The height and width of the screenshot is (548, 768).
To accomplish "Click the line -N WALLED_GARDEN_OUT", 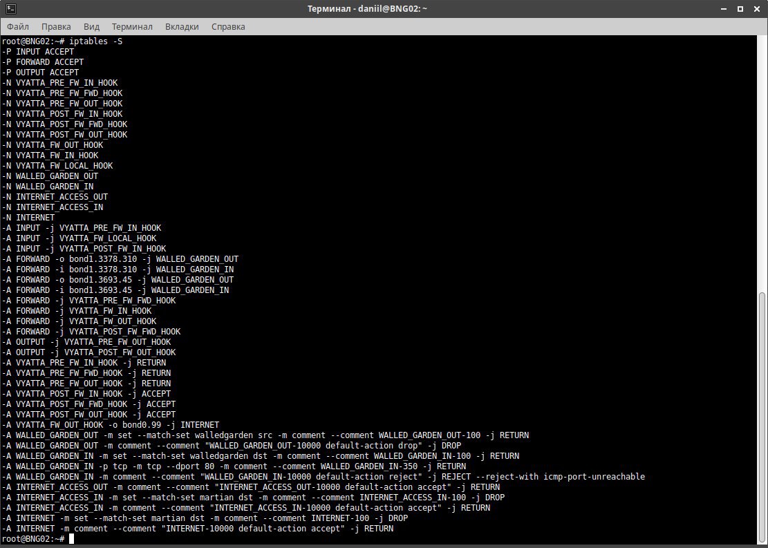I will tap(50, 176).
